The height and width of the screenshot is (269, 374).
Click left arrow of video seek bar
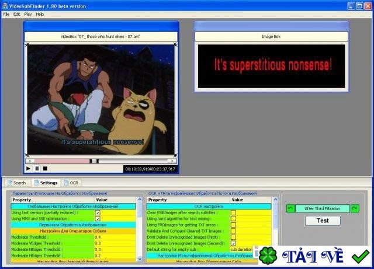click(30, 161)
